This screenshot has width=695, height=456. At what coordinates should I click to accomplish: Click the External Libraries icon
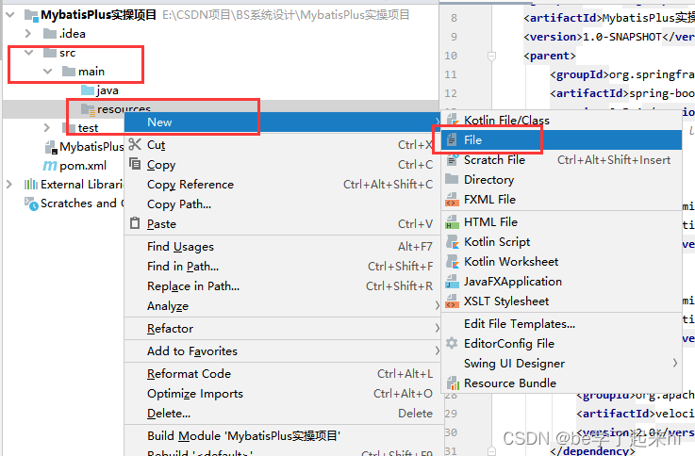[x=31, y=184]
